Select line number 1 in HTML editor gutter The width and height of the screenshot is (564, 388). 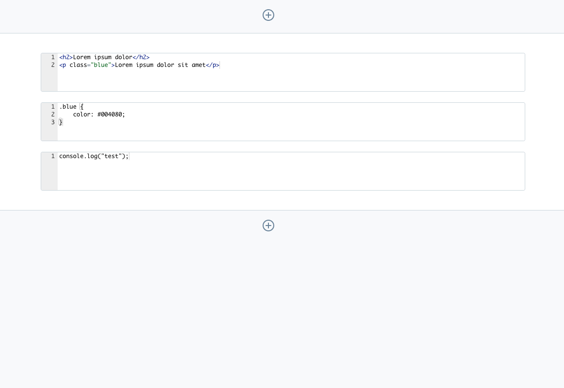pyautogui.click(x=53, y=57)
